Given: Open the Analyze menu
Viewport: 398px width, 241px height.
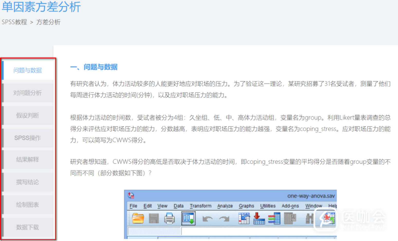Looking at the screenshot, I should (225, 206).
